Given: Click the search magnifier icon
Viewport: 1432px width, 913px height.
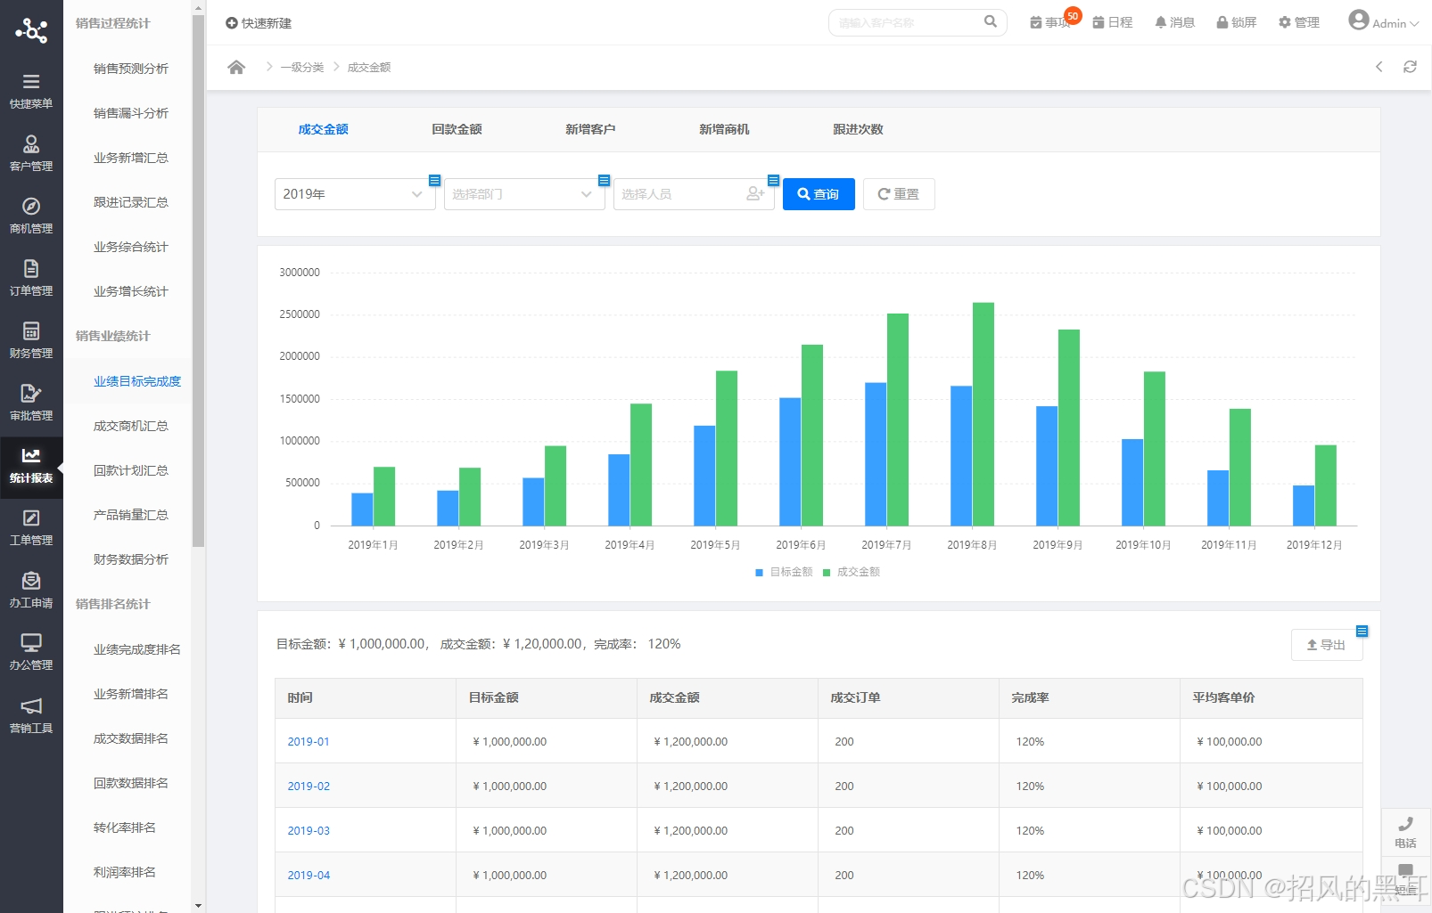Looking at the screenshot, I should (x=991, y=21).
